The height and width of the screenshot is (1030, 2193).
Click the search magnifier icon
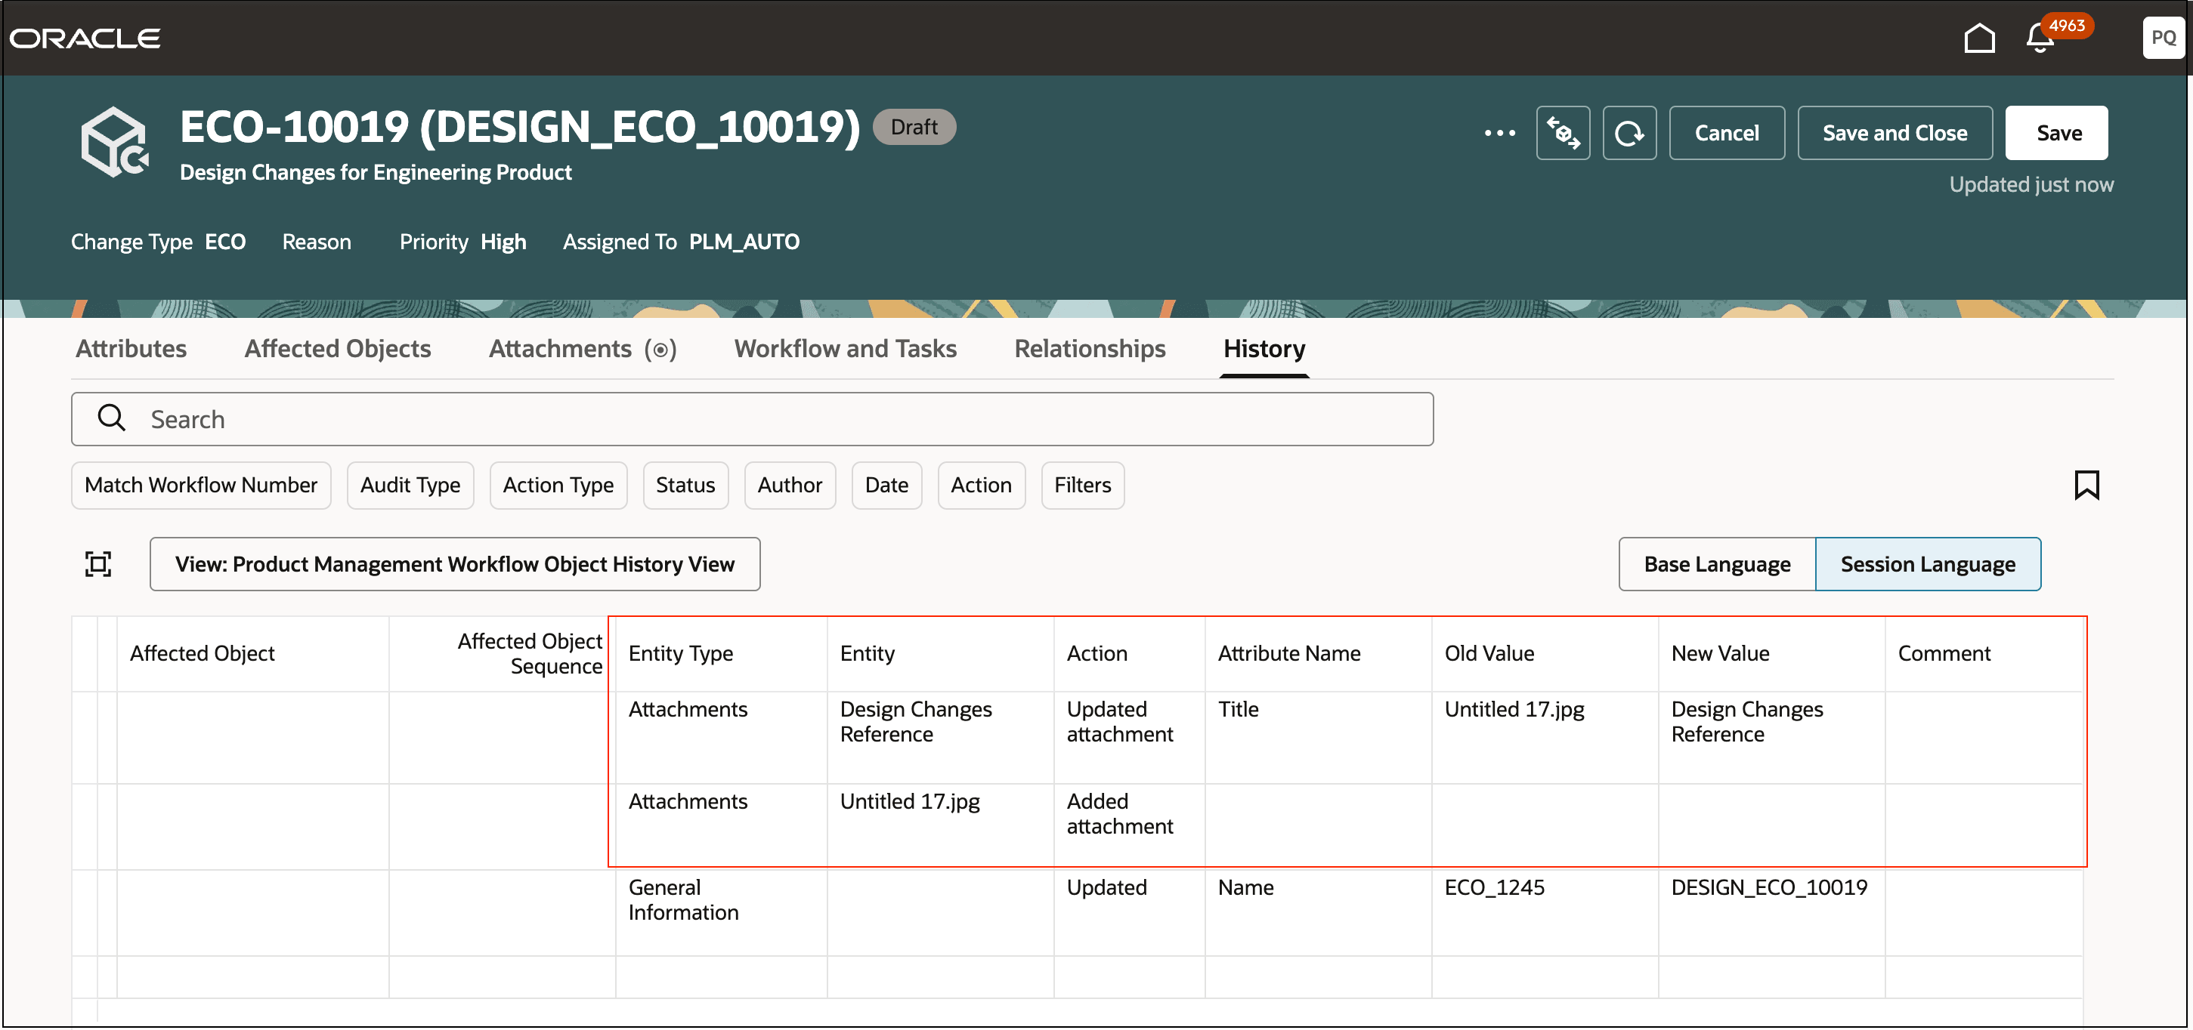tap(112, 418)
